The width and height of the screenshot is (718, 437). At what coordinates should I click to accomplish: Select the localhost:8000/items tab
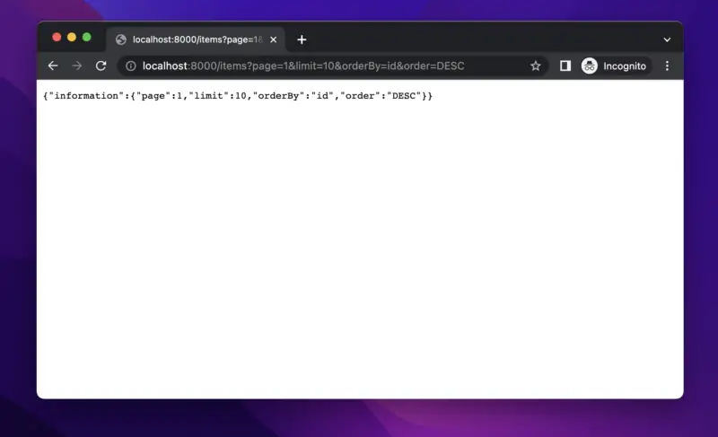pyautogui.click(x=196, y=39)
